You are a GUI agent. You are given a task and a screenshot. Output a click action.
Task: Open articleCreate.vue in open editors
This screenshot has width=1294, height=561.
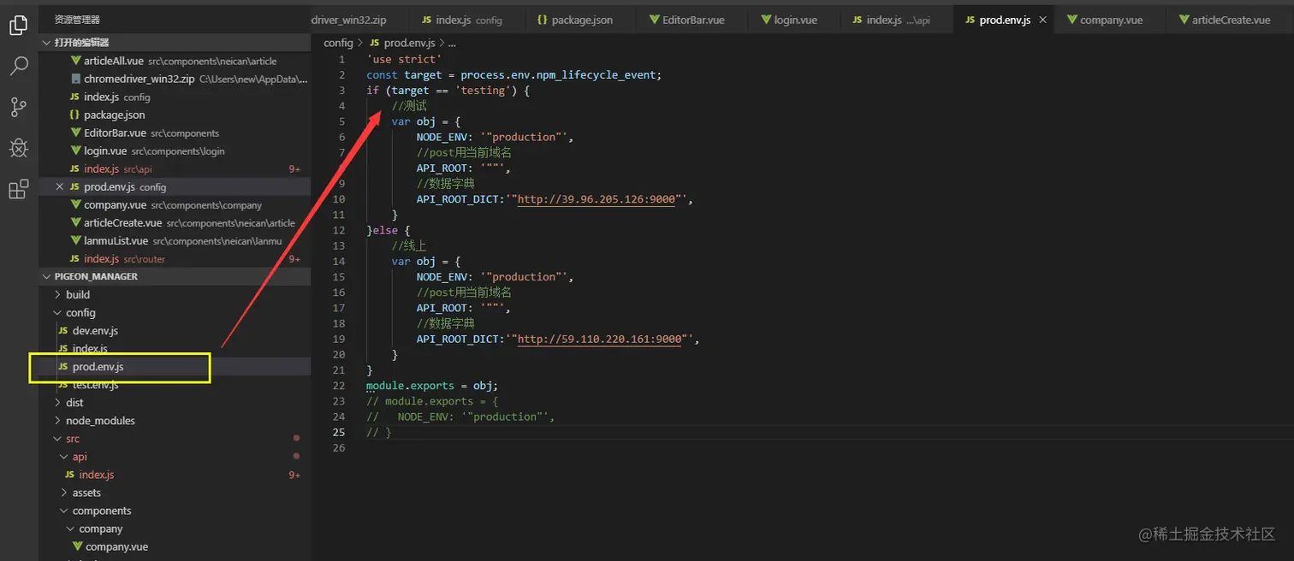click(175, 222)
